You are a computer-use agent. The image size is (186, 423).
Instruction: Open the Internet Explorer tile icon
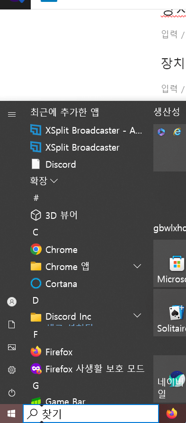(177, 132)
